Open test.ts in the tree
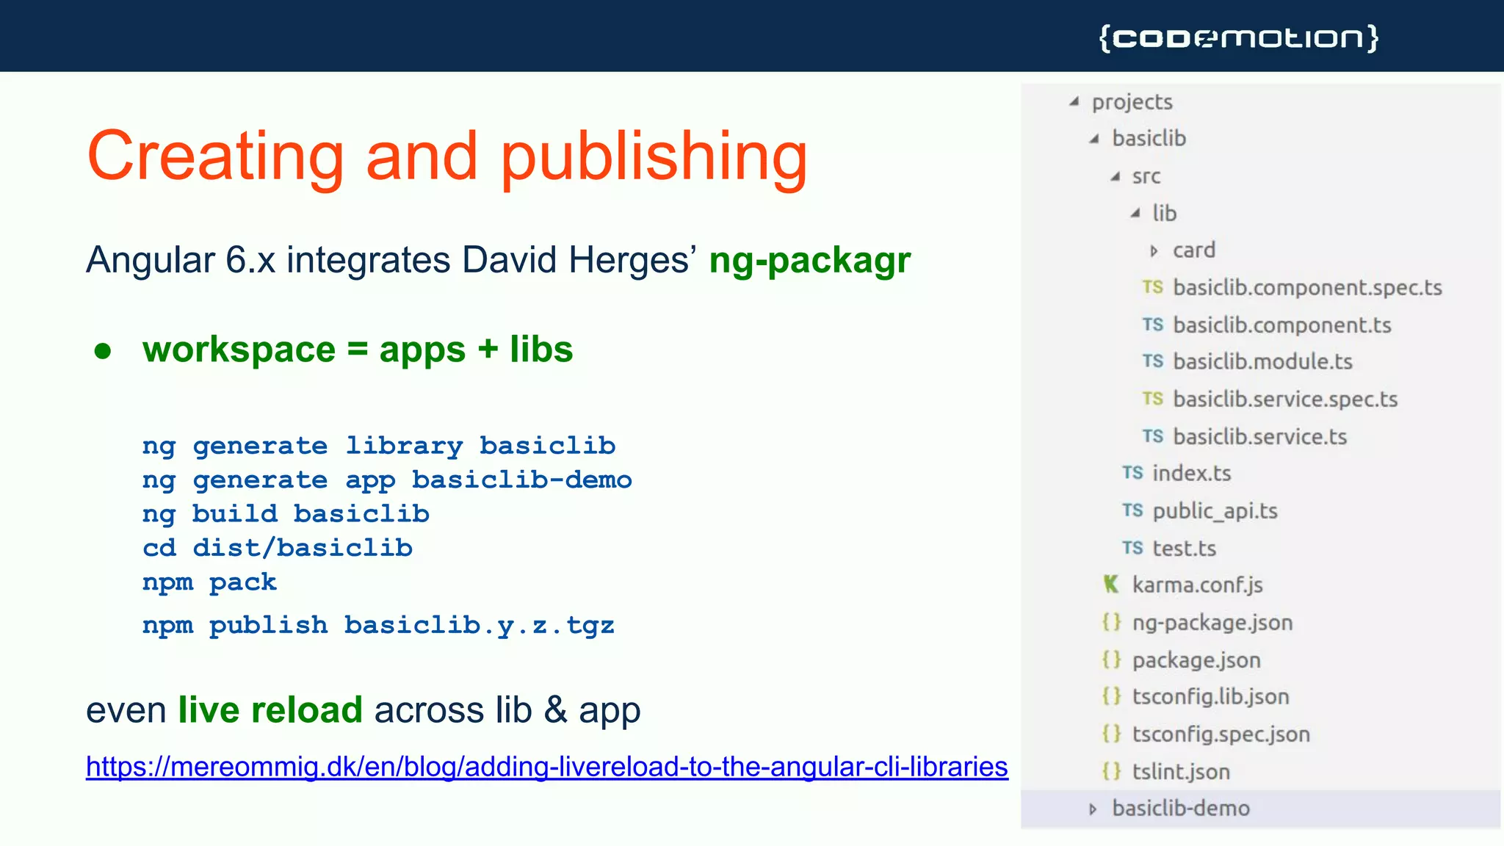The image size is (1504, 846). coord(1185,548)
